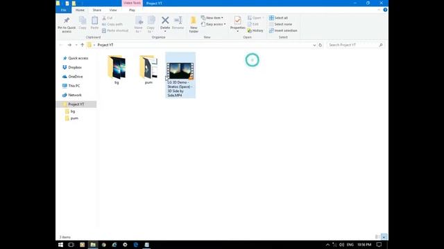Open the File menu tab
Viewport: 444px width, 249px height.
click(63, 10)
